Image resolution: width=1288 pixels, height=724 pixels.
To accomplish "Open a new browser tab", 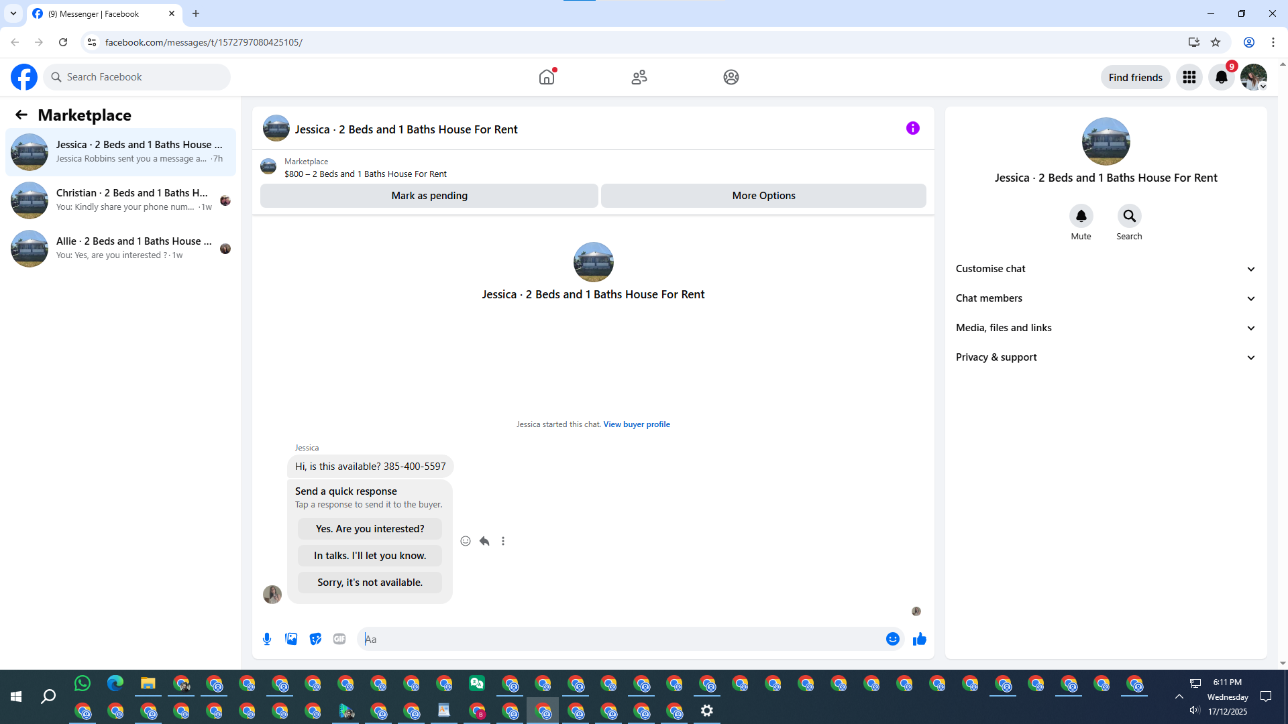I will pyautogui.click(x=196, y=13).
